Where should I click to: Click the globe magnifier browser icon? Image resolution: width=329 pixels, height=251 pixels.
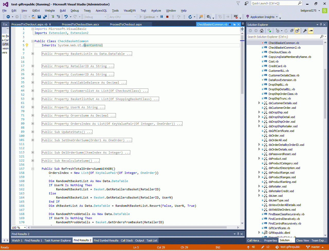(x=208, y=17)
